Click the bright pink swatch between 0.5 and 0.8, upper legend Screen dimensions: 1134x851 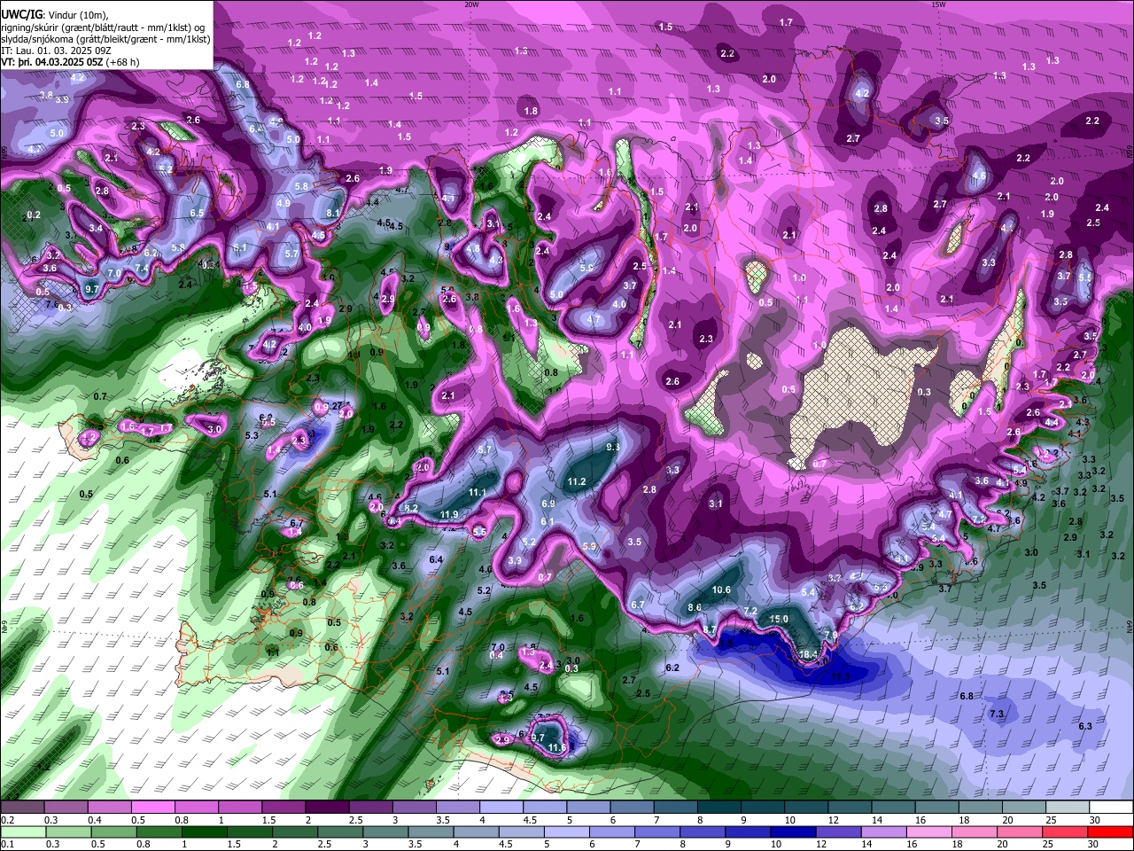point(152,807)
